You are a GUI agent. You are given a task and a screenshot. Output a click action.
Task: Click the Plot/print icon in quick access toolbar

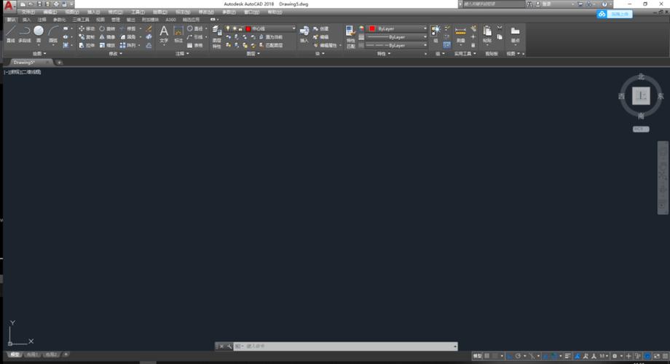(x=56, y=4)
